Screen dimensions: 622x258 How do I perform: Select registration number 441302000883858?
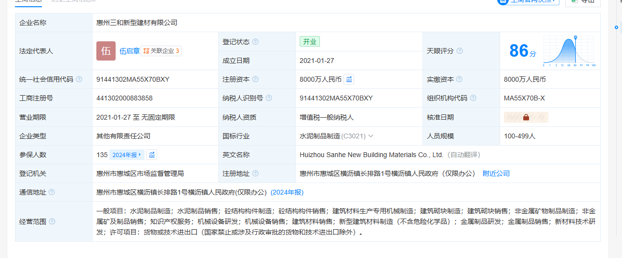pyautogui.click(x=124, y=98)
